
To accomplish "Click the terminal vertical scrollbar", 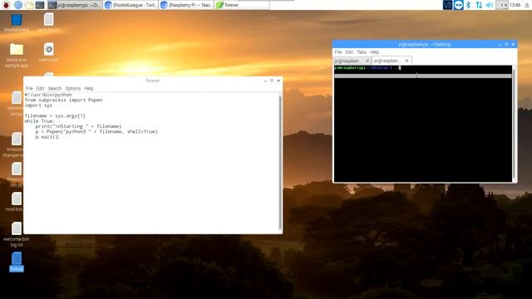I will 515,124.
